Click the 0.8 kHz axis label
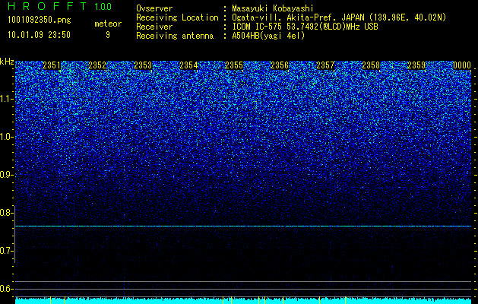Viewport: 478px width, 304px height. coord(5,213)
